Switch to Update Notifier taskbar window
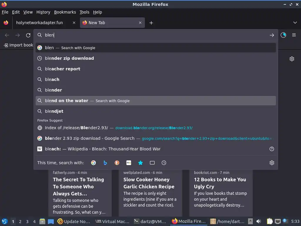The height and width of the screenshot is (226, 301). [74, 221]
